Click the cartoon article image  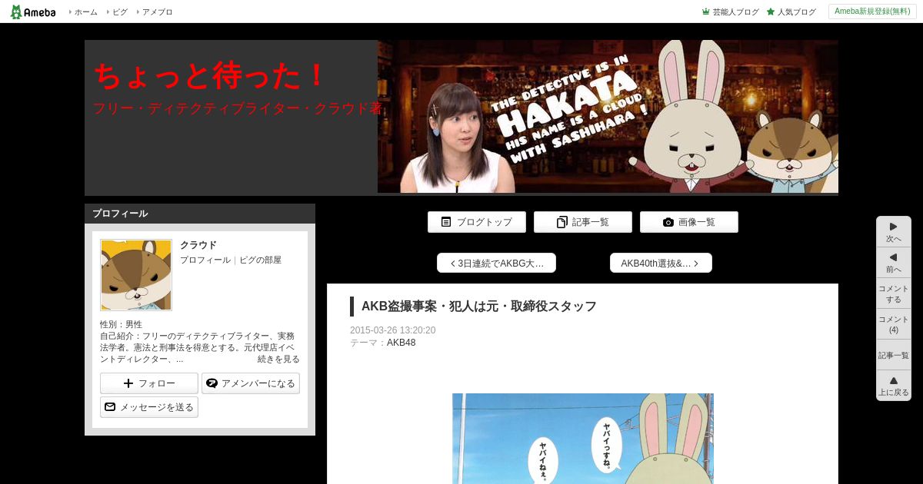click(583, 439)
